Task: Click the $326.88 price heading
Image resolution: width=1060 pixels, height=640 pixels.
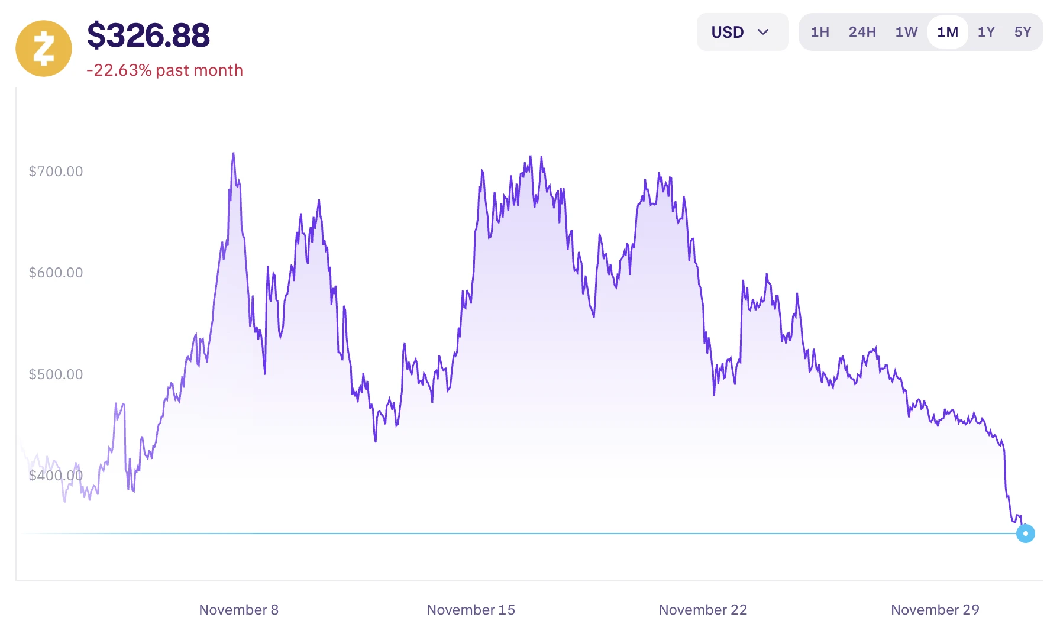Action: [148, 35]
